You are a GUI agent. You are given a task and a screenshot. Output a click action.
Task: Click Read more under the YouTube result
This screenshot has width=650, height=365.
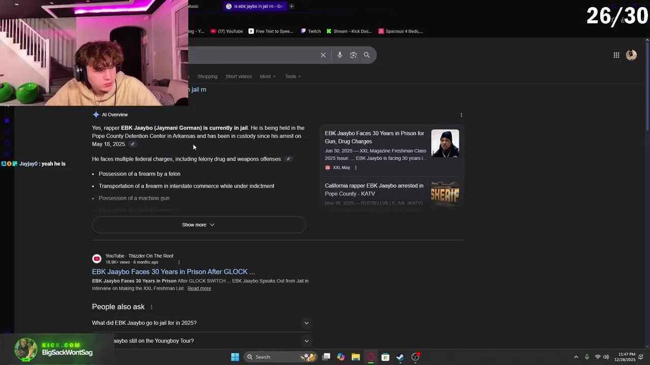click(199, 288)
